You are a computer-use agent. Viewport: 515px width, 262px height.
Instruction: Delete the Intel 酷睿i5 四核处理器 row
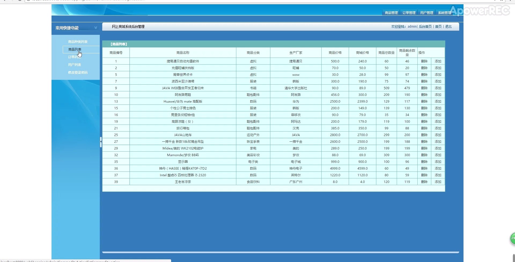[x=424, y=175]
